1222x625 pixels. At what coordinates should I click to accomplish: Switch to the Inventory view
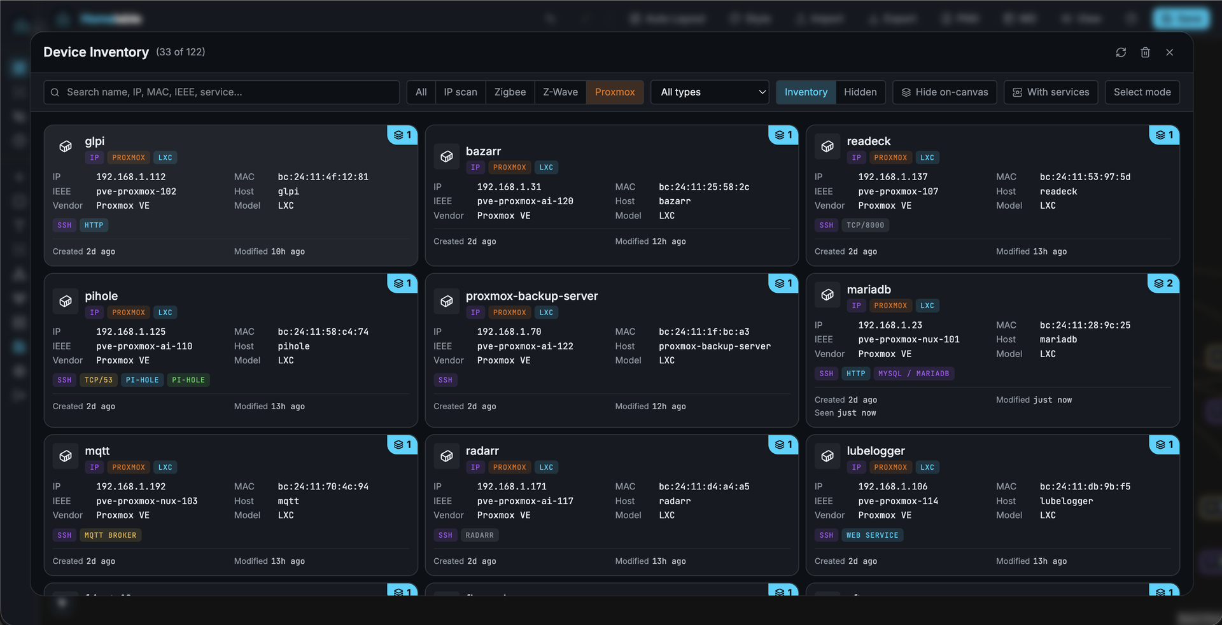[x=806, y=92]
